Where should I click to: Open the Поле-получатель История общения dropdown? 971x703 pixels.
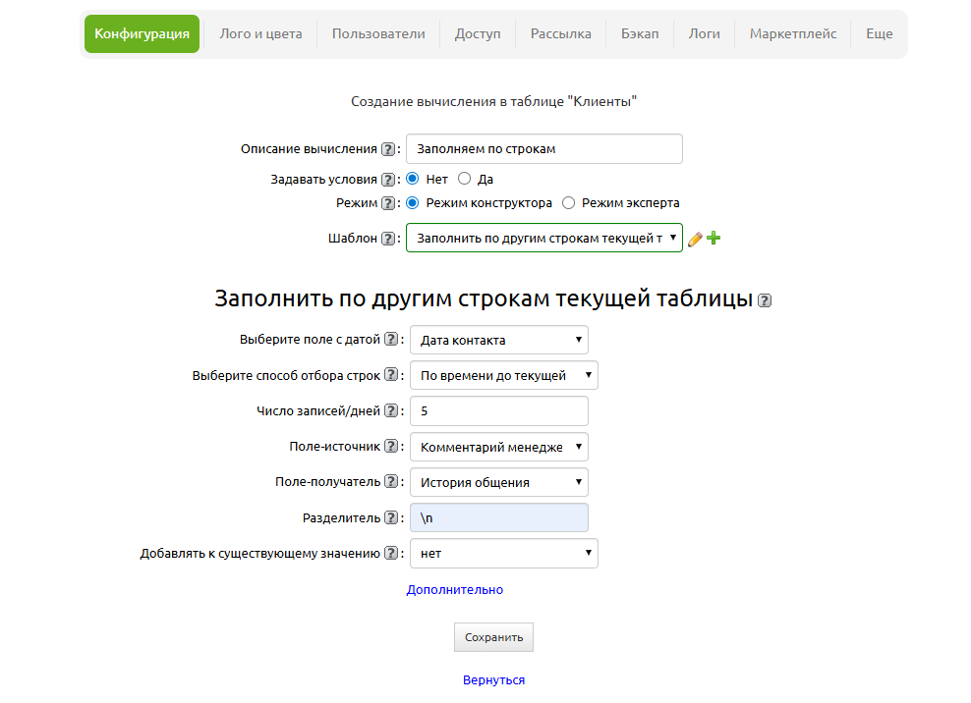tap(499, 482)
